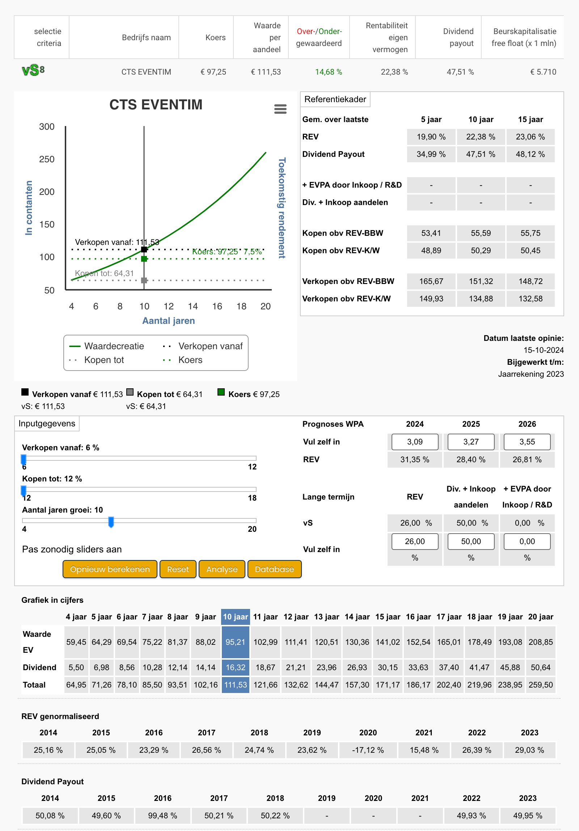Click the gray Kopen tot chart marker

[144, 280]
